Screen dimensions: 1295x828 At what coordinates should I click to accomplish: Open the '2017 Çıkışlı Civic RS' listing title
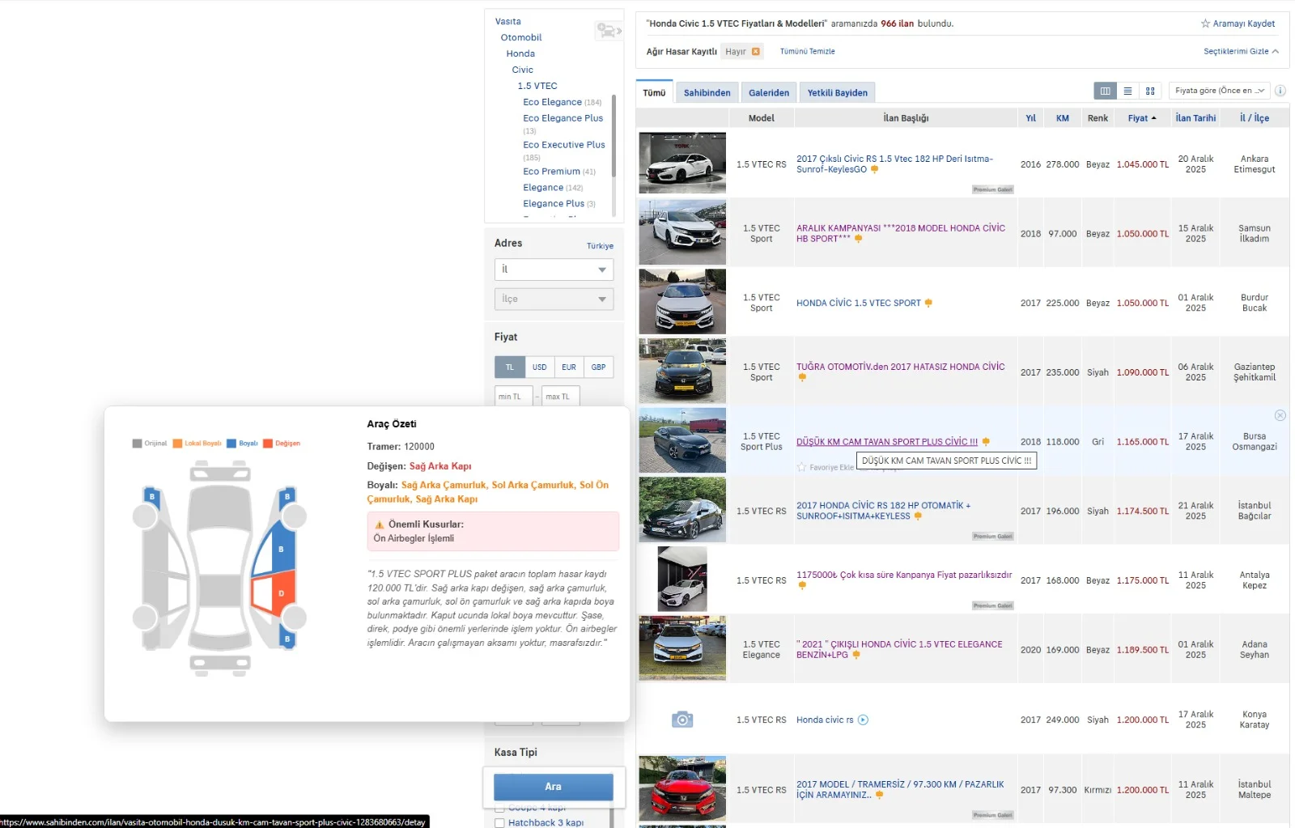(x=894, y=164)
